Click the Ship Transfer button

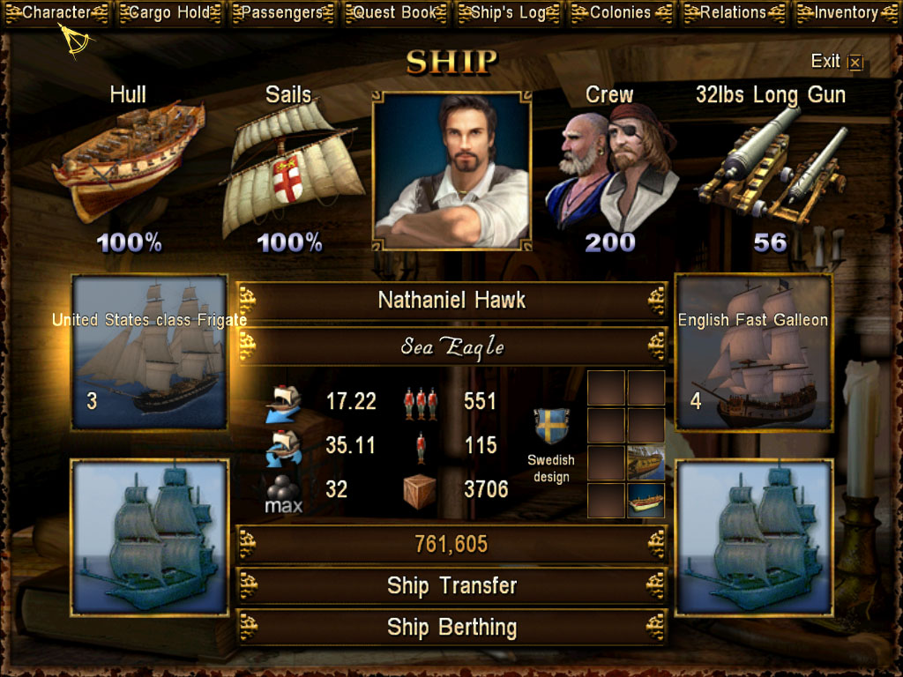[451, 586]
